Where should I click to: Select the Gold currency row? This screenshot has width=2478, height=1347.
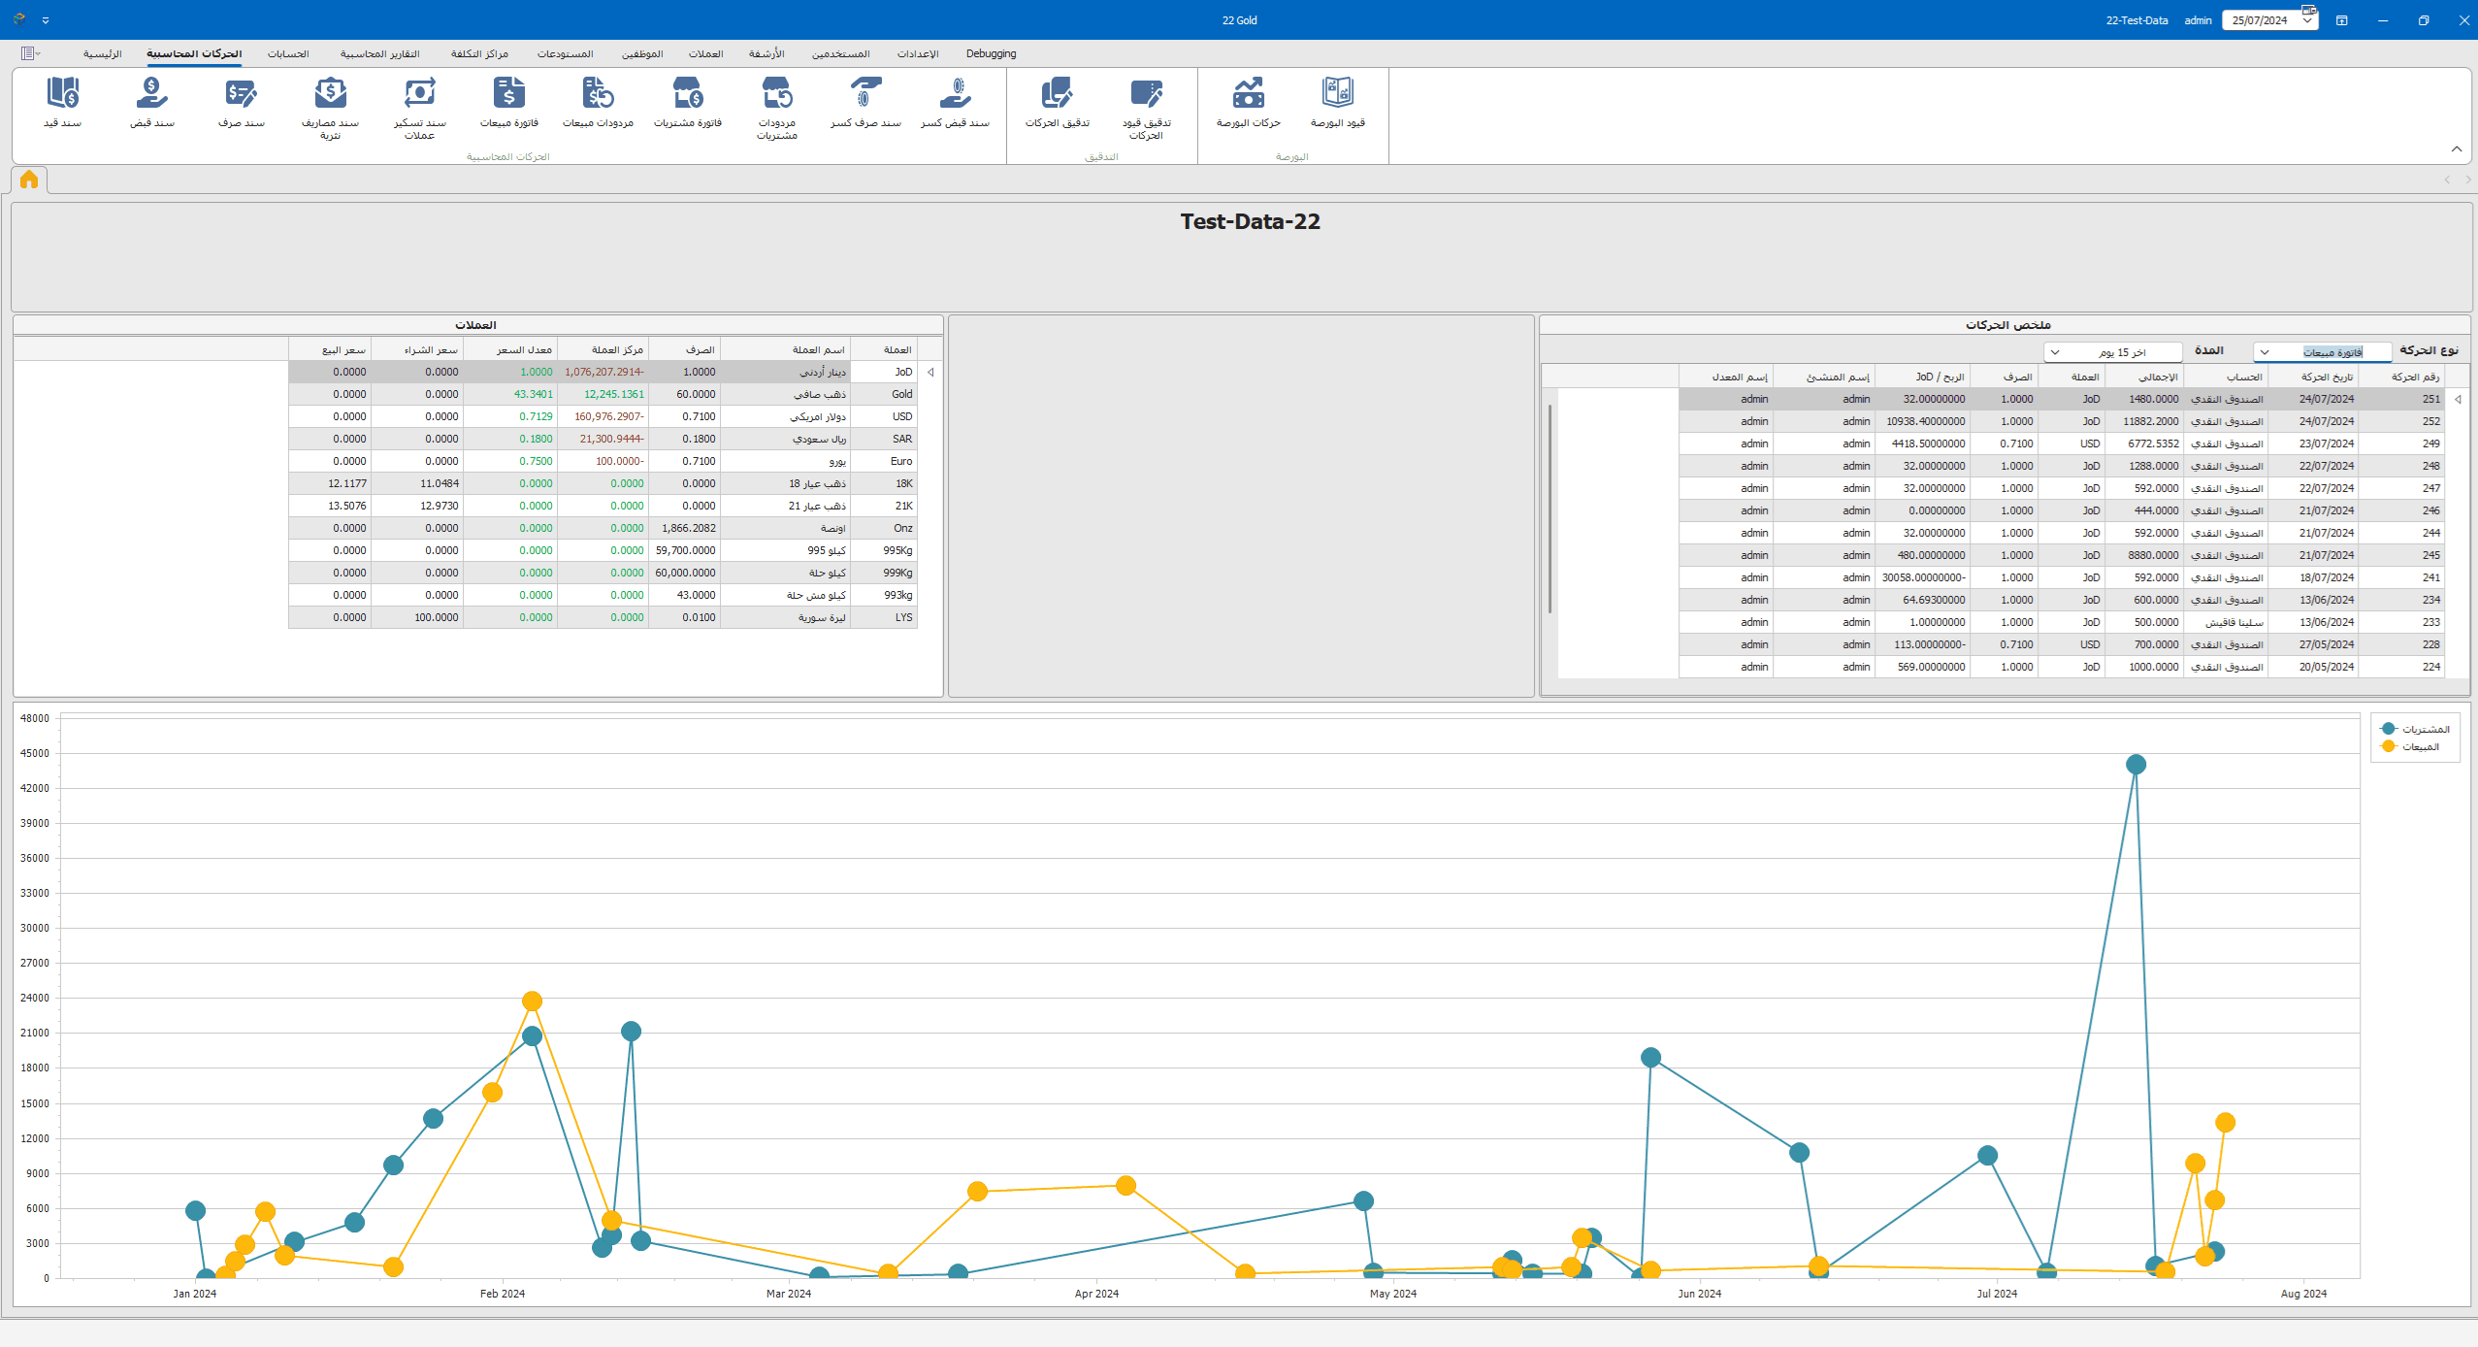coord(603,394)
